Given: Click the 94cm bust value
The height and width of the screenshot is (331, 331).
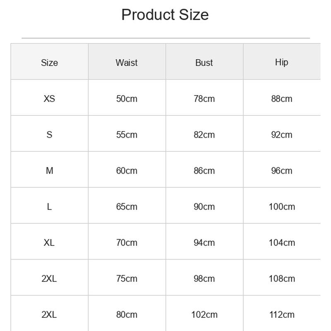Looking at the screenshot, I should 204,242.
